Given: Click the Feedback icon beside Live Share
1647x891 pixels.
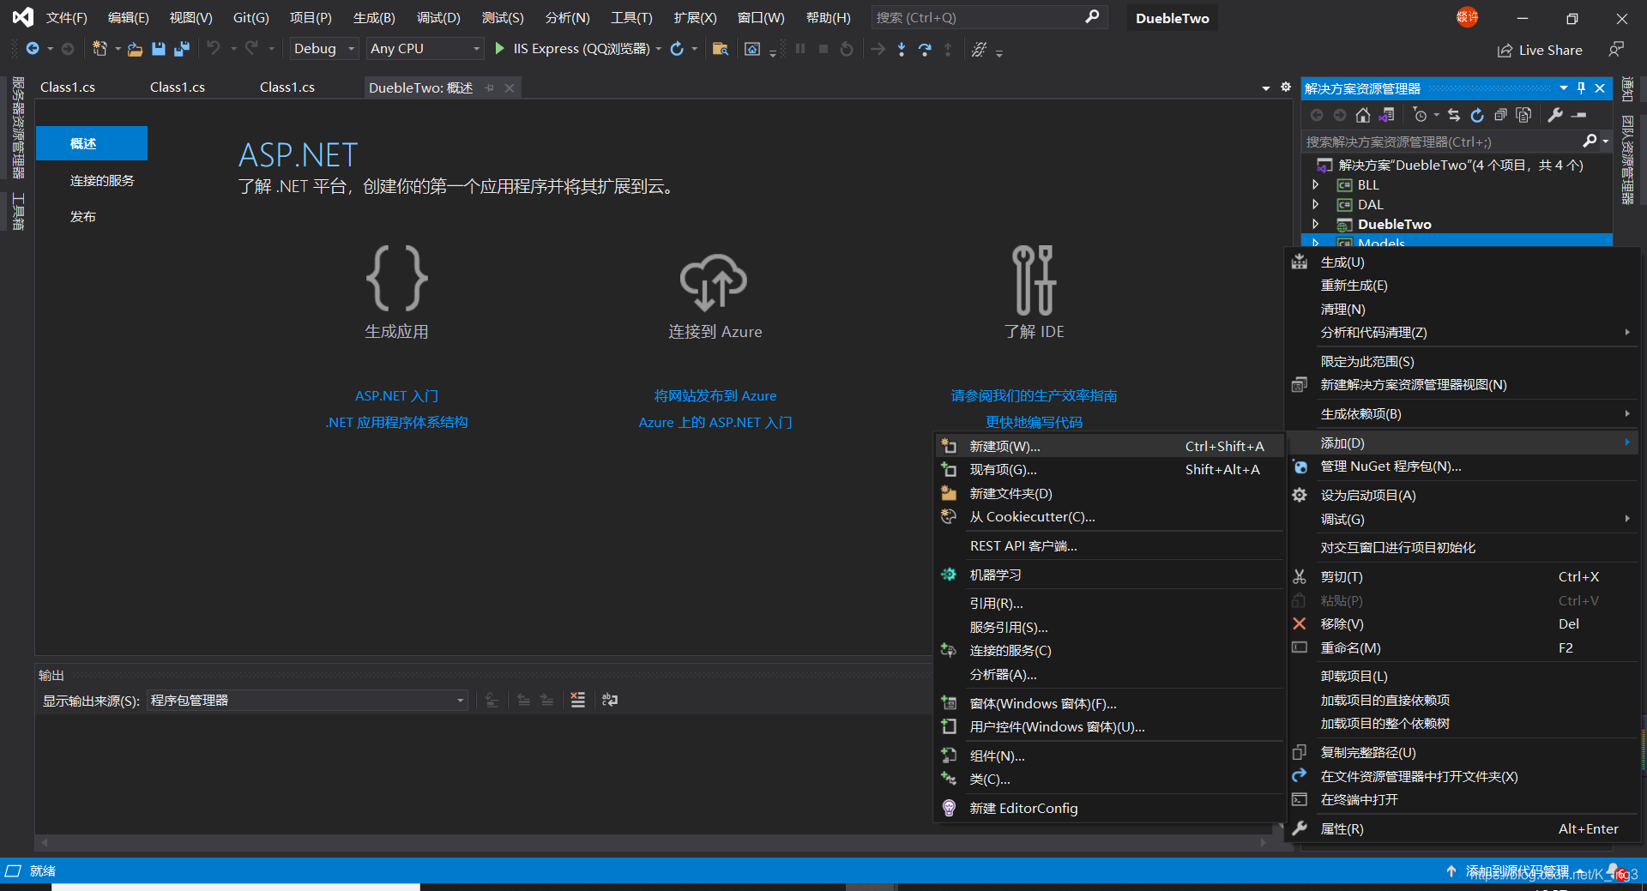Looking at the screenshot, I should coord(1616,50).
